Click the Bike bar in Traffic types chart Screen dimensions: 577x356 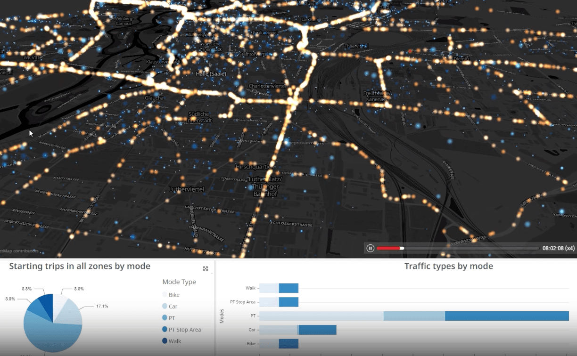pos(279,344)
